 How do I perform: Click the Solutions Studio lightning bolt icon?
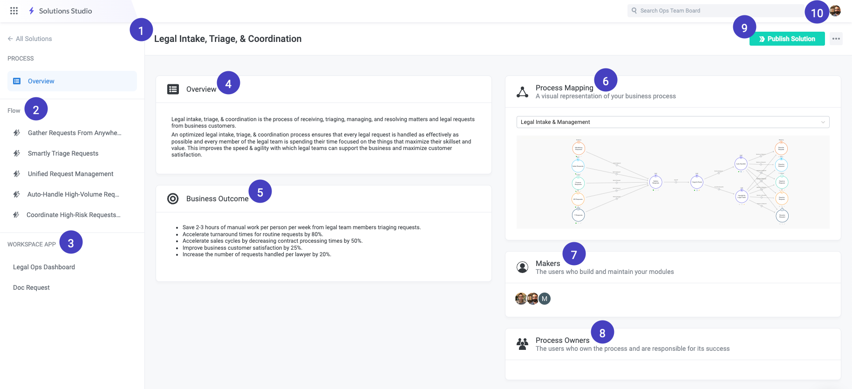31,11
